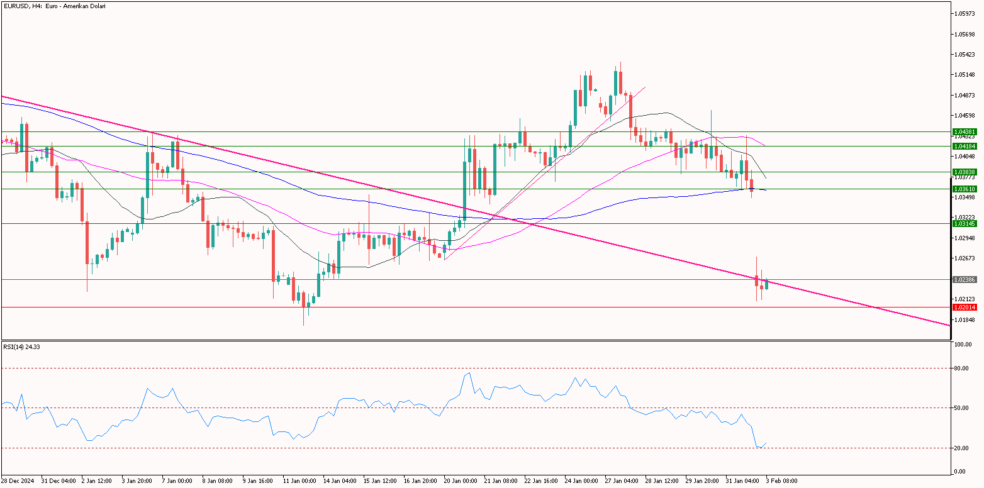Click the RSI 0.00 scale label

(961, 472)
